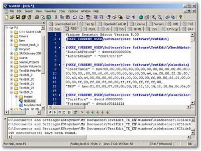This screenshot has height=151, width=201.
Task: Open the Window menu
Action: tap(86, 11)
